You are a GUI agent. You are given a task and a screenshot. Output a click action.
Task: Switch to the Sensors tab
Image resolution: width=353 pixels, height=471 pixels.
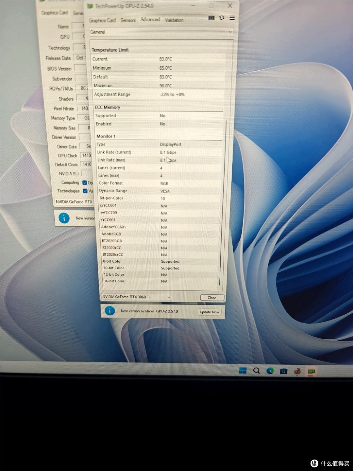click(128, 20)
